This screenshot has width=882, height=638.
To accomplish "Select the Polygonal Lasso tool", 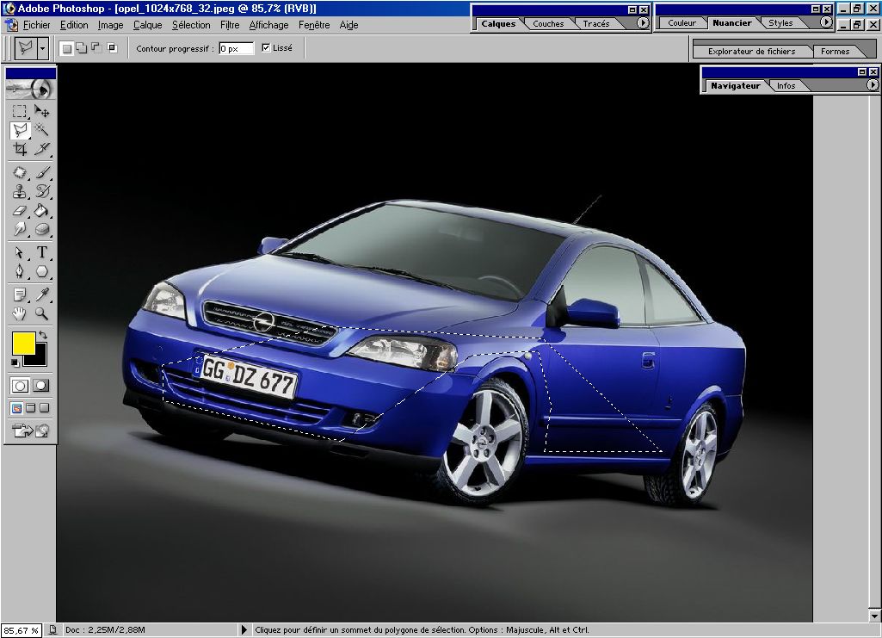I will [x=20, y=131].
